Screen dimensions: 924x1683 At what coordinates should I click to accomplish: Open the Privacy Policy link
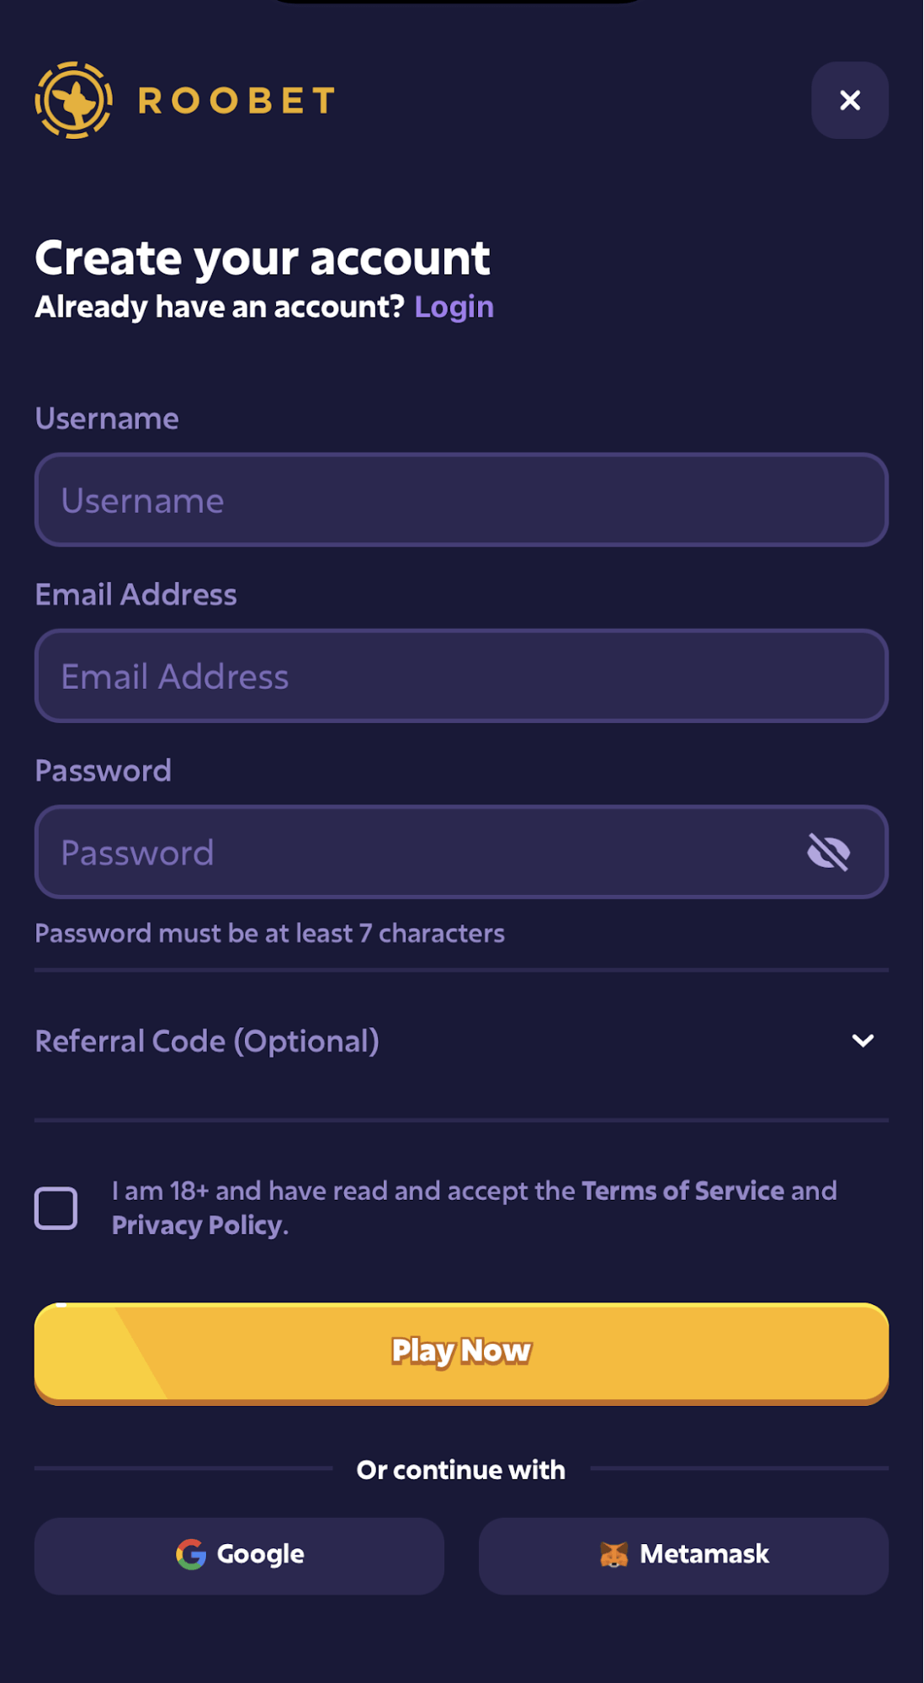[197, 1225]
